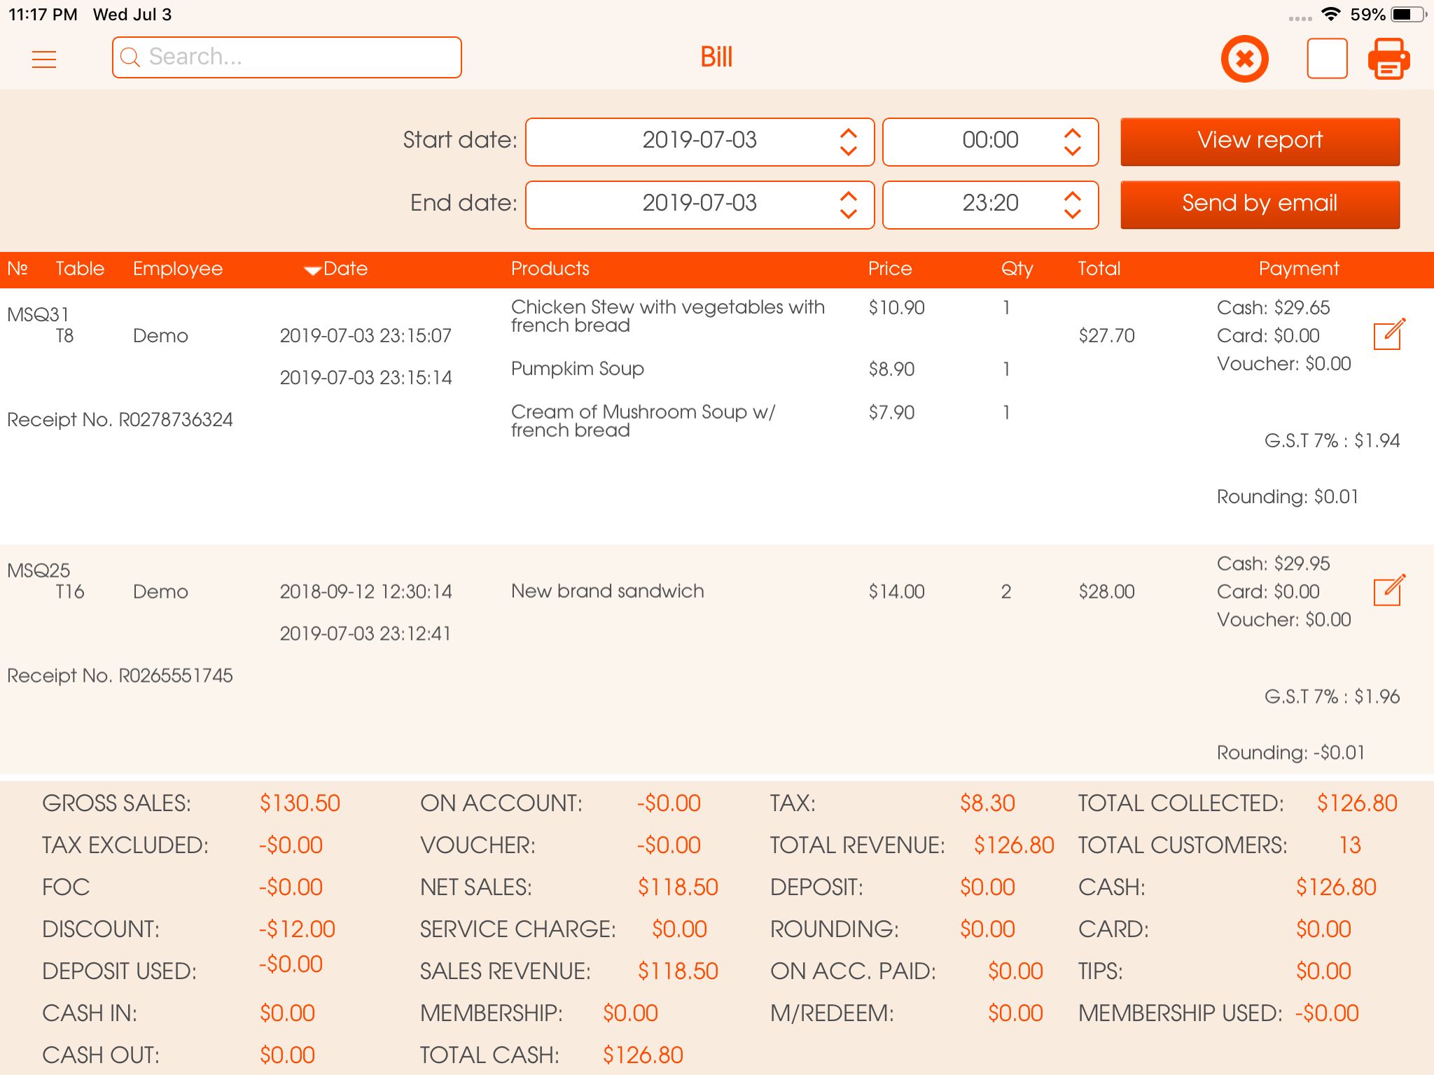Open the hamburger menu

coord(43,59)
